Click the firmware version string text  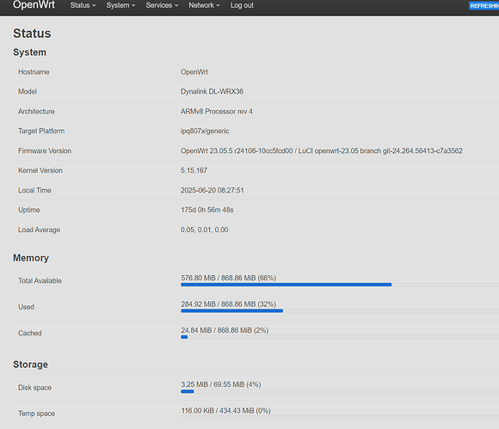[322, 150]
